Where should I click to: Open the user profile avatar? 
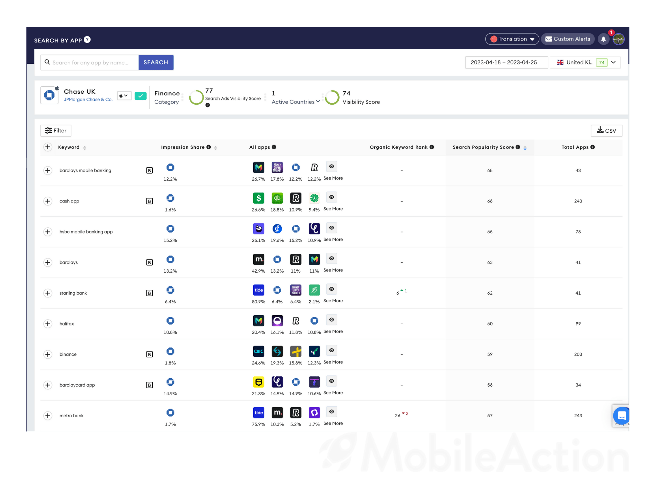coord(618,39)
